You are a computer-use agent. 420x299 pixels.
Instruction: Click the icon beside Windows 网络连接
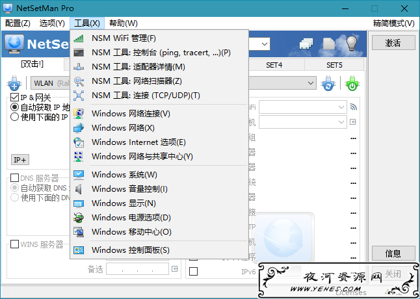pos(79,114)
